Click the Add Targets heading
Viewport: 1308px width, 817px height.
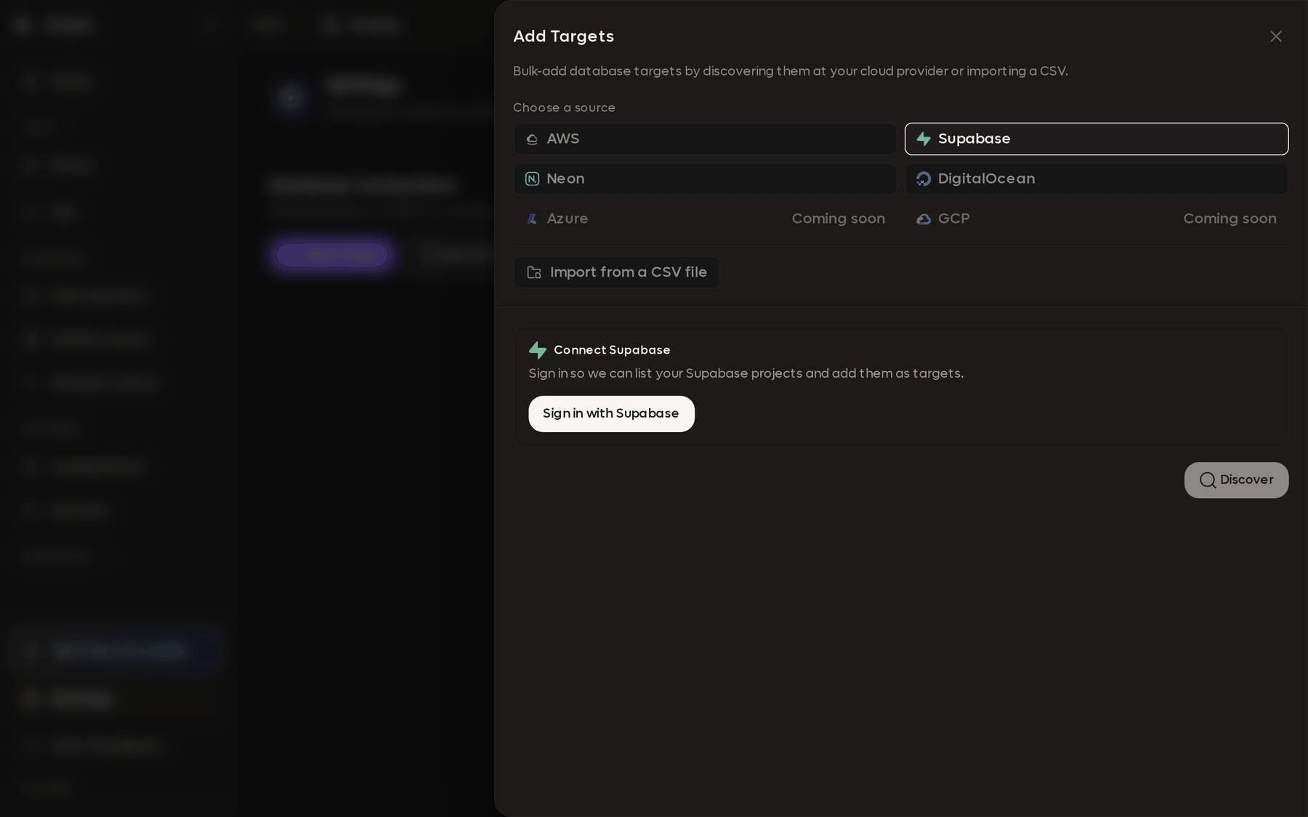coord(563,36)
